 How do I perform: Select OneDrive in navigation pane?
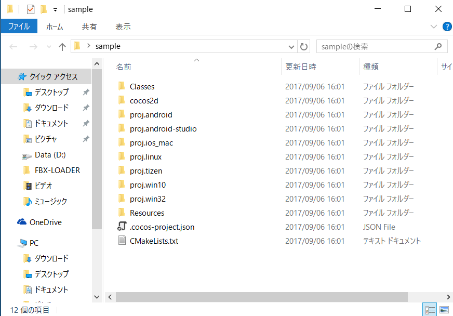coord(46,222)
